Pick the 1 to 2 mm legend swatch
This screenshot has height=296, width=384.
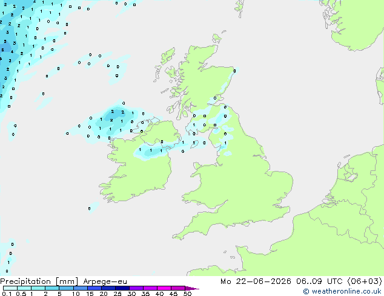tap(38, 288)
